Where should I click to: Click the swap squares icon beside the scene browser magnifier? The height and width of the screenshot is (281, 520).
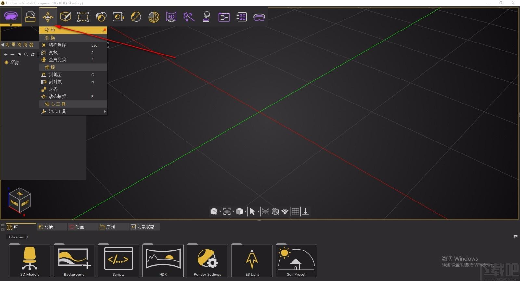pyautogui.click(x=33, y=55)
